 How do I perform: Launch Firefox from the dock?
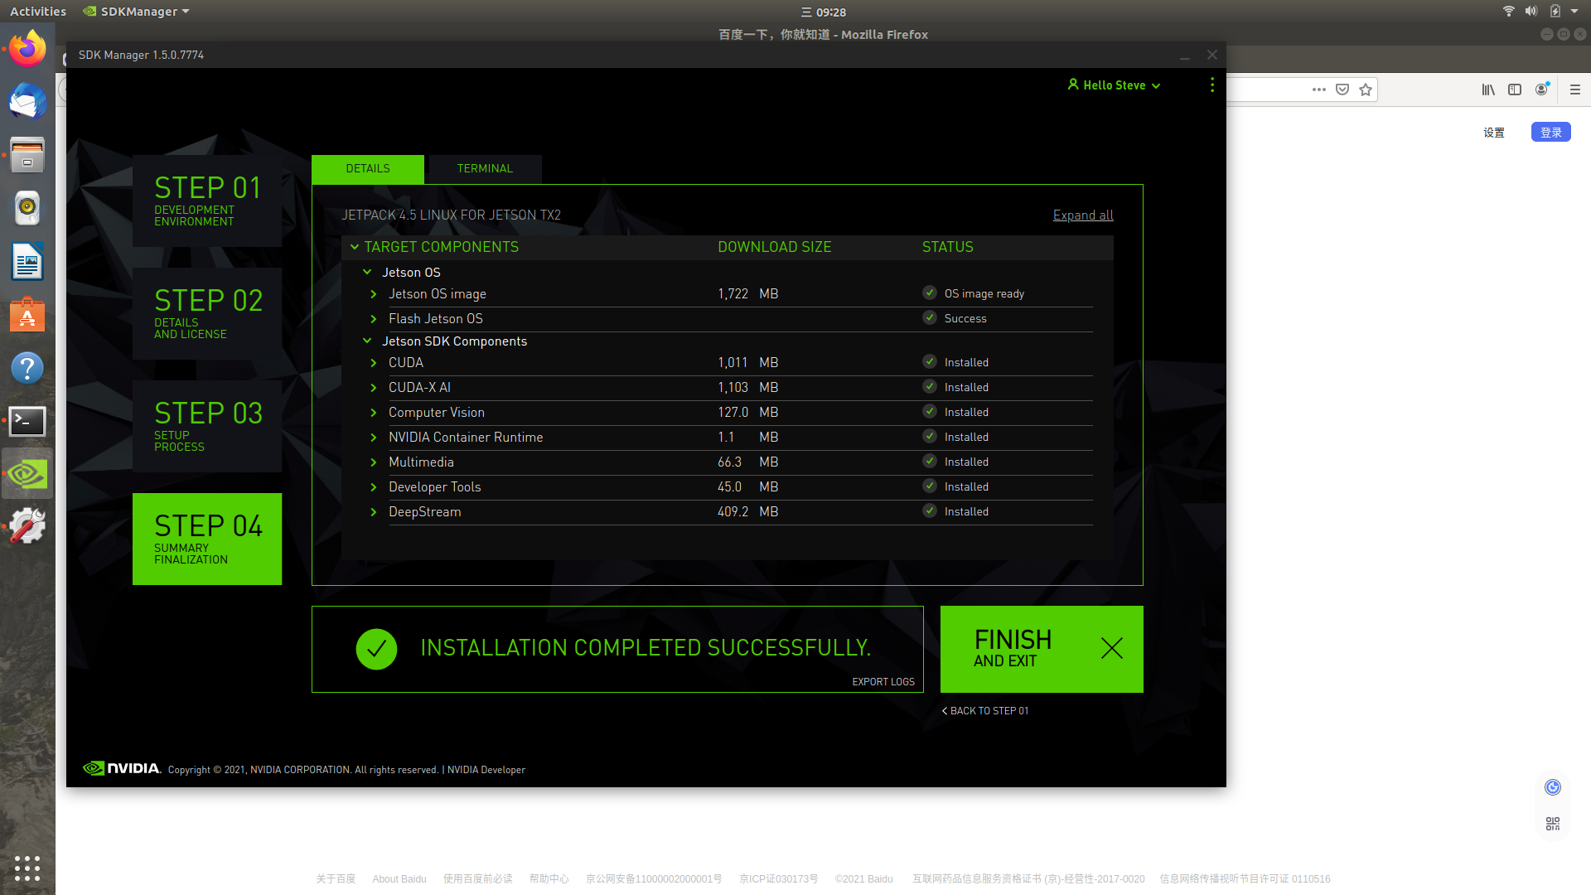coord(27,49)
